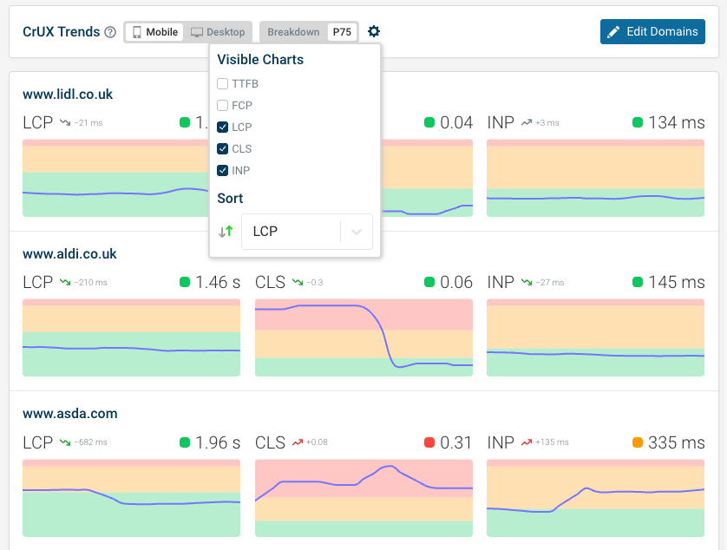The height and width of the screenshot is (550, 727).
Task: Click the Visible Charts heading
Action: point(260,59)
